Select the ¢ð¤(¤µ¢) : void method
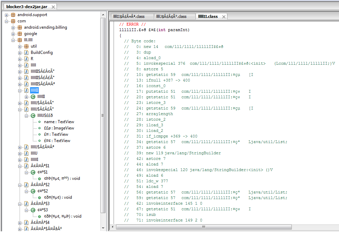339x232 pixels. (x=58, y=197)
